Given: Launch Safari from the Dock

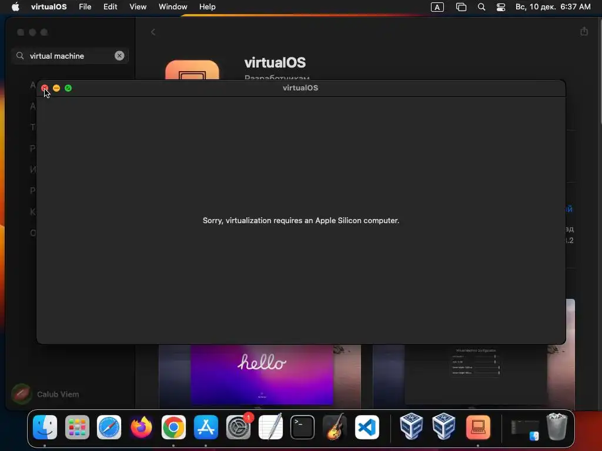Looking at the screenshot, I should pyautogui.click(x=109, y=428).
